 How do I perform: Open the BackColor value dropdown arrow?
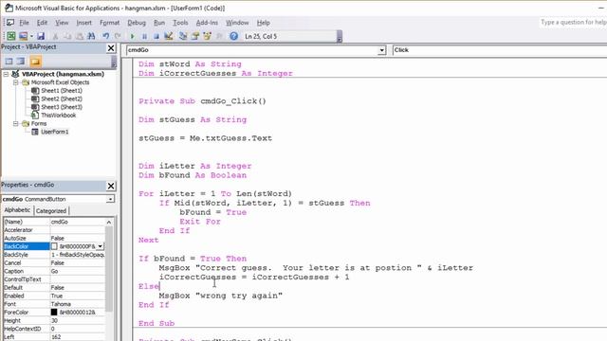pos(101,246)
